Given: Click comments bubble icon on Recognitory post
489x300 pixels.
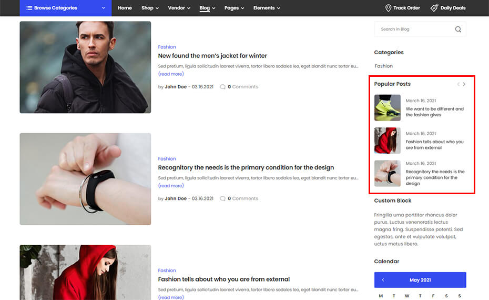Looking at the screenshot, I should 222,198.
